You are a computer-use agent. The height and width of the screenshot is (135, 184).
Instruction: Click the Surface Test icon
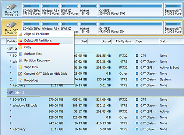(20, 54)
